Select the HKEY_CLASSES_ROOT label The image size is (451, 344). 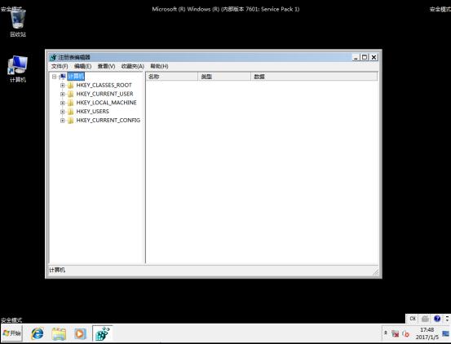pos(104,86)
